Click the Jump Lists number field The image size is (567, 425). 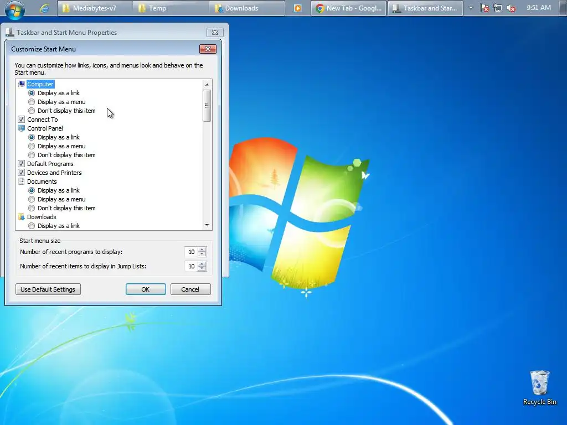[x=191, y=266]
